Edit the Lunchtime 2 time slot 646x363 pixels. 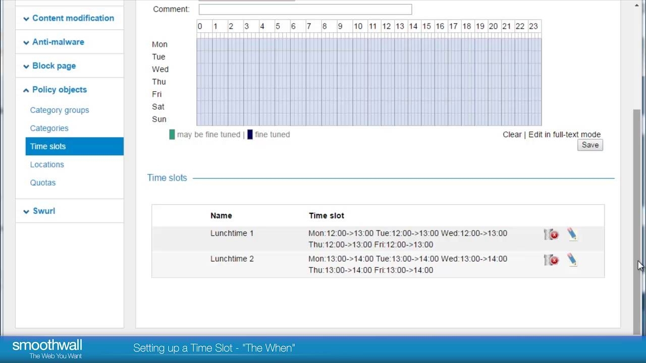(x=572, y=260)
